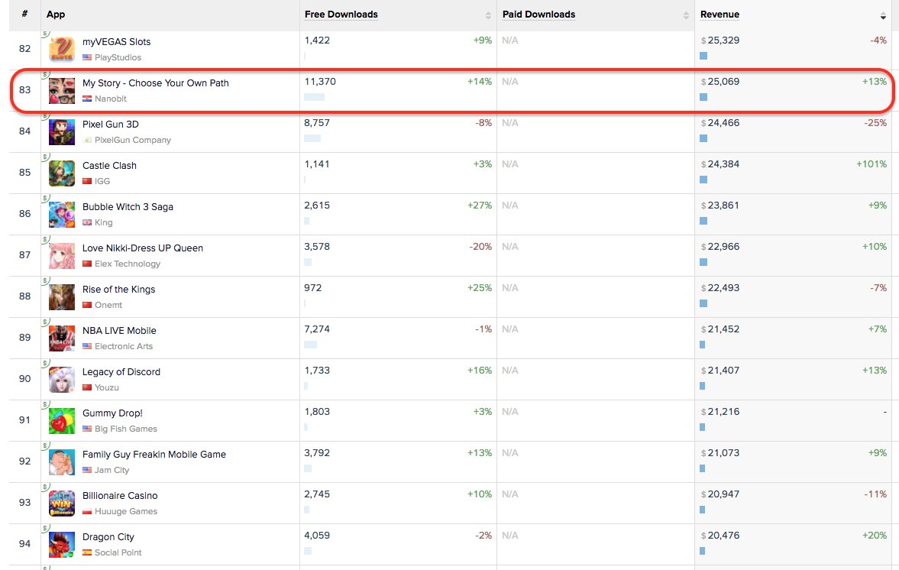This screenshot has width=899, height=570.
Task: Open the Legacy of Discord link
Action: (121, 372)
